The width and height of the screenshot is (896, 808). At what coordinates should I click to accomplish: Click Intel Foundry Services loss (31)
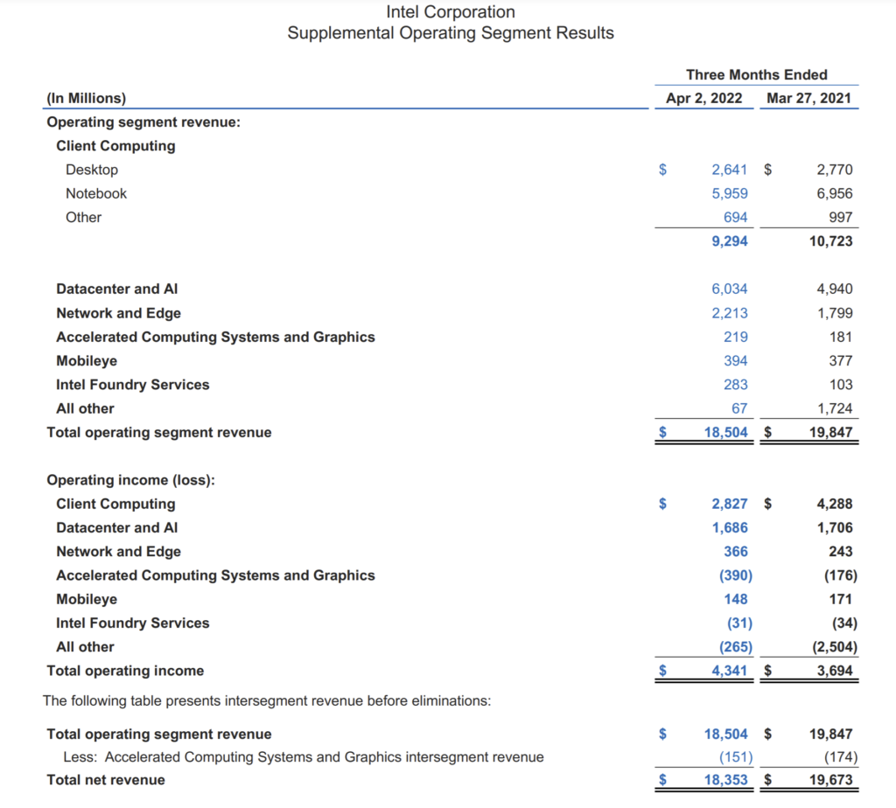pos(739,623)
